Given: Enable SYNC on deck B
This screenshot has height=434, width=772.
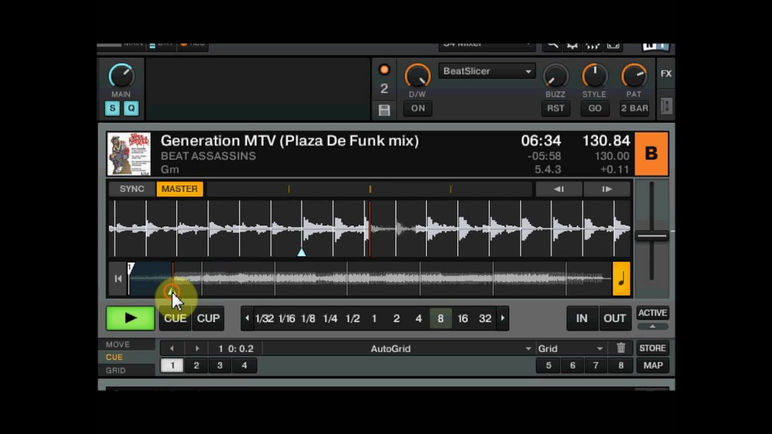Looking at the screenshot, I should [132, 189].
